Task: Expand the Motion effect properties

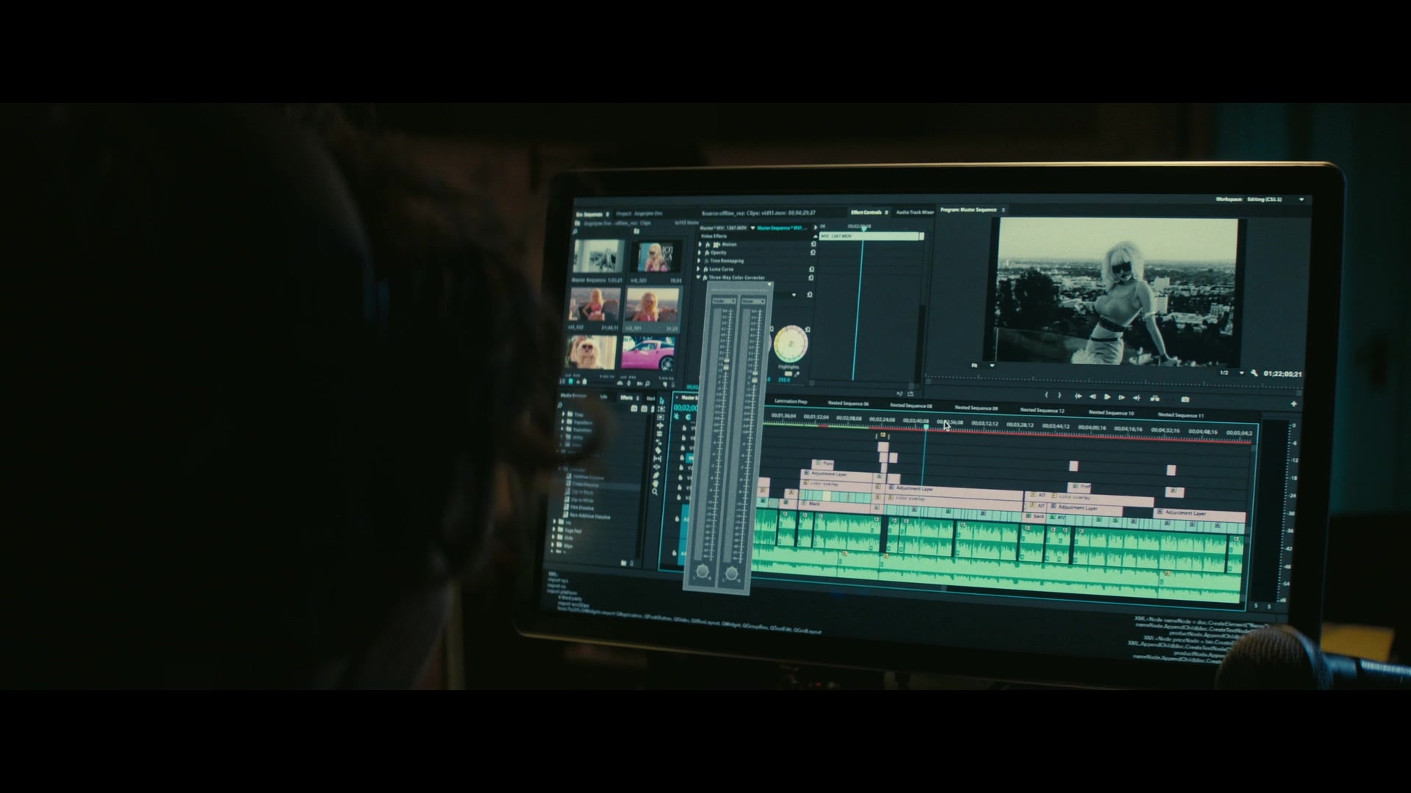Action: click(700, 244)
